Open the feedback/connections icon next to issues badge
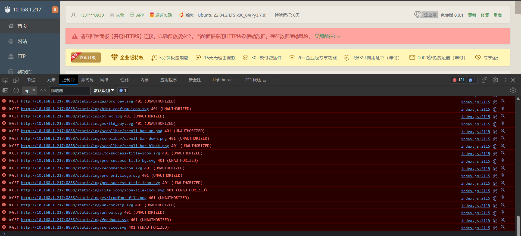This screenshot has width=521, height=236. 484,80
